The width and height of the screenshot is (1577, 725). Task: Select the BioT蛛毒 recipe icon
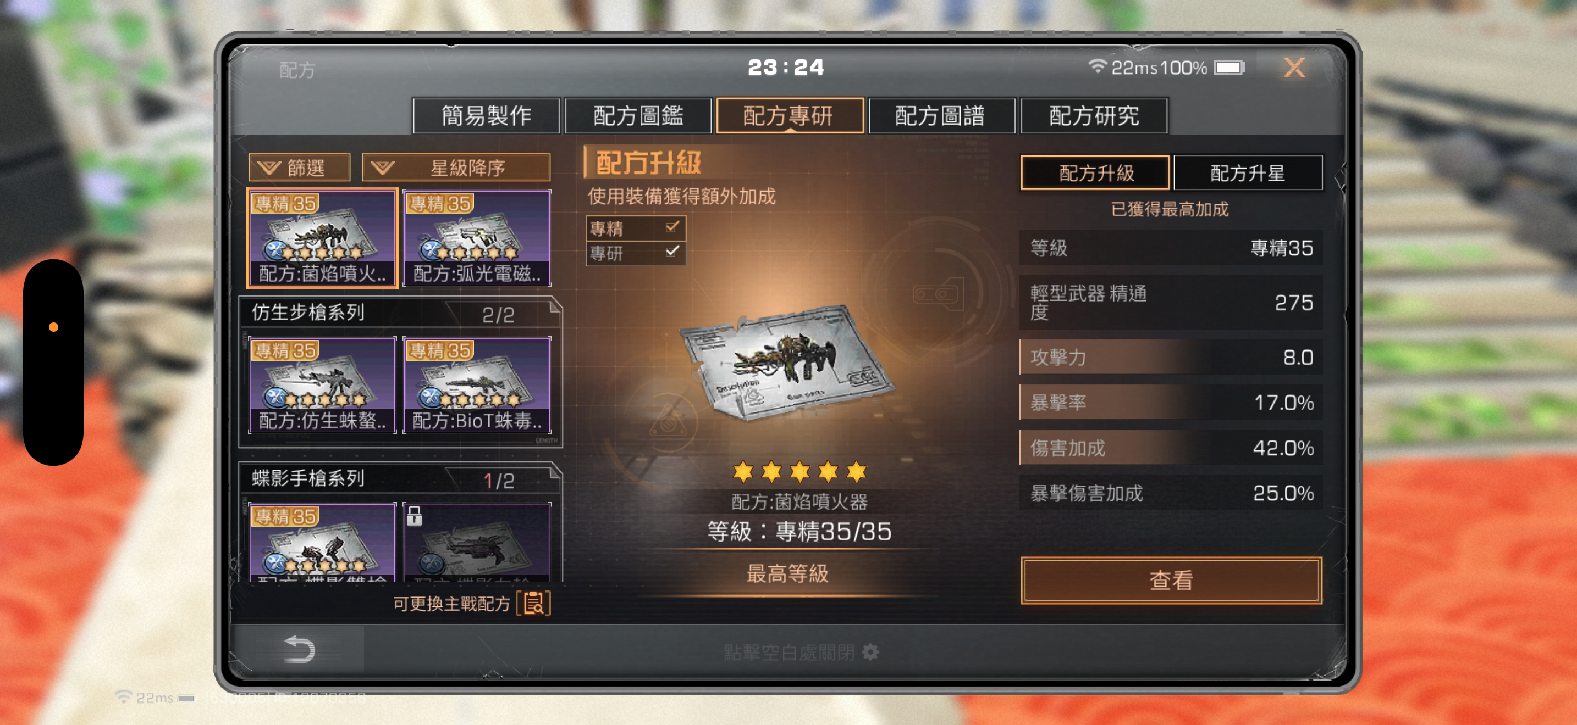tap(477, 385)
